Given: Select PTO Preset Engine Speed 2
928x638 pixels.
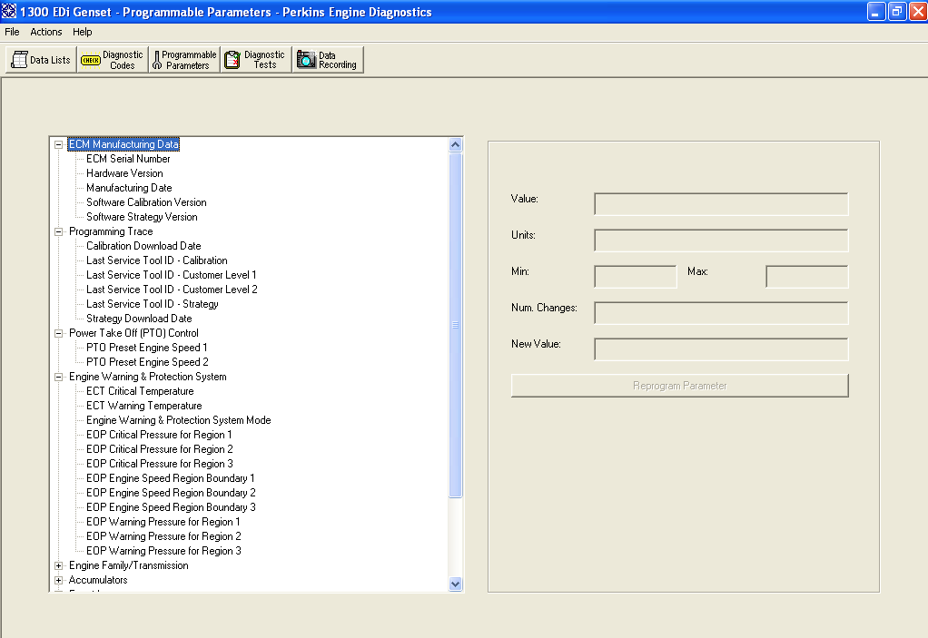Looking at the screenshot, I should (147, 362).
